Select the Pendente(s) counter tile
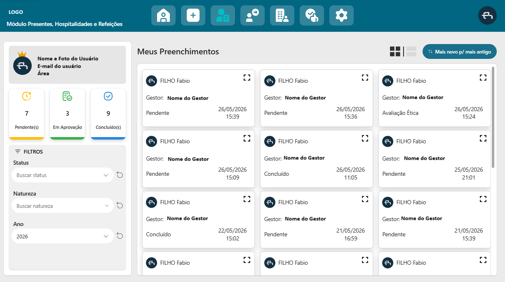The width and height of the screenshot is (505, 282). pos(26,114)
